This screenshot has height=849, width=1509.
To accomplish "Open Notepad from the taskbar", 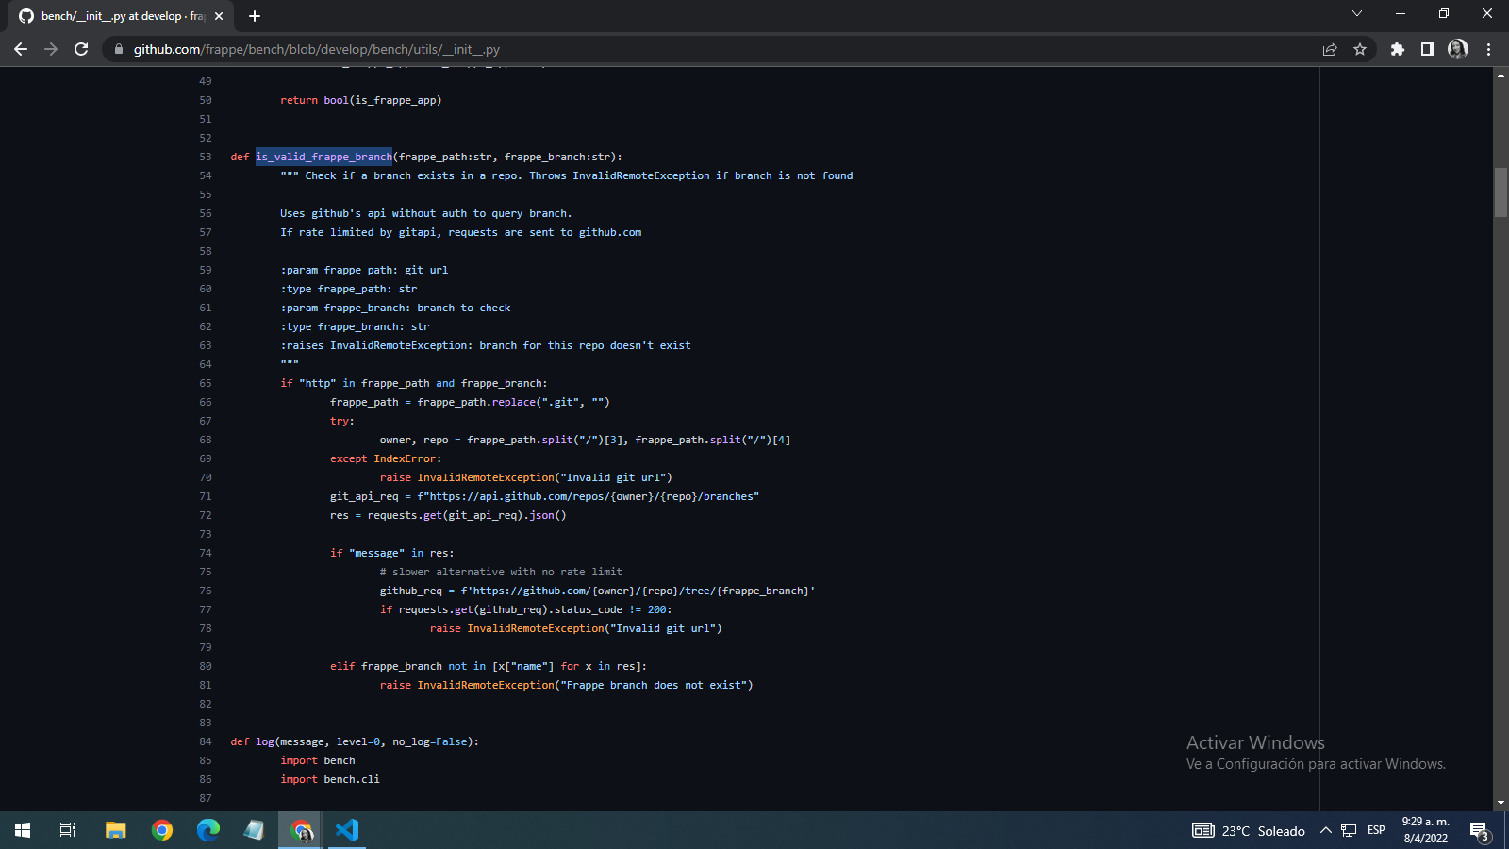I will [254, 830].
